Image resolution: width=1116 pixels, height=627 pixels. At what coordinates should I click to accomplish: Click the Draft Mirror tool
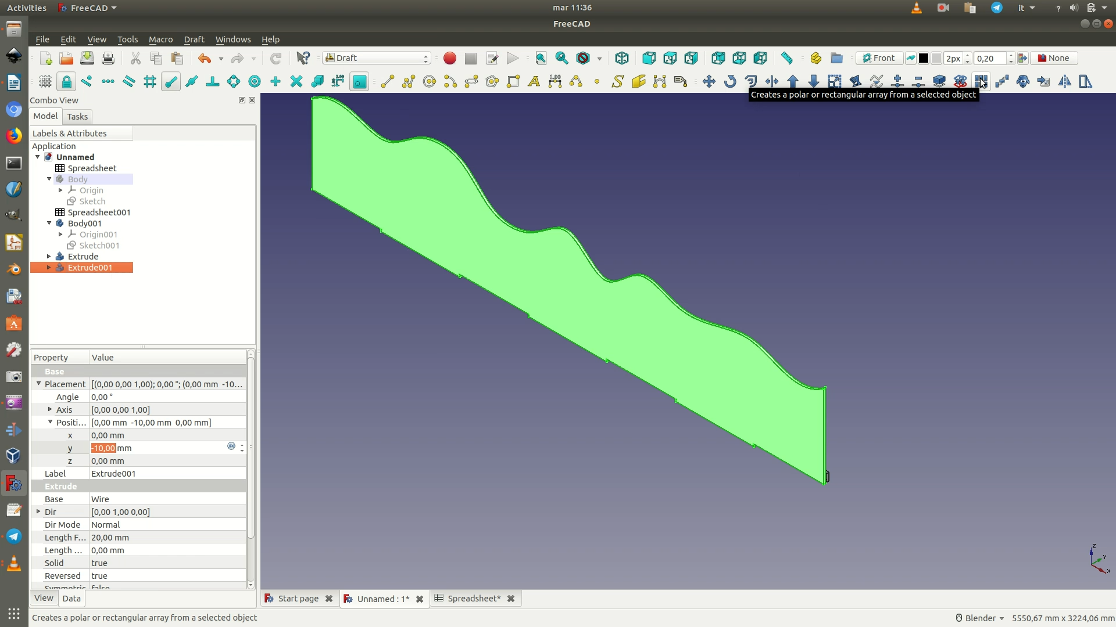click(1065, 81)
